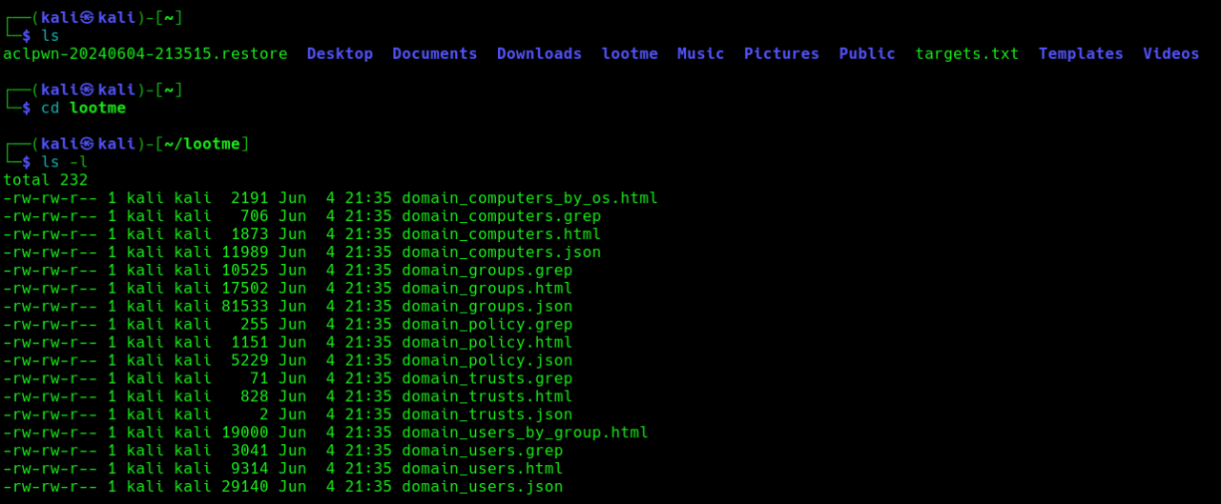Select the Desktop directory name
Screen dimensions: 1221x504
tap(340, 53)
